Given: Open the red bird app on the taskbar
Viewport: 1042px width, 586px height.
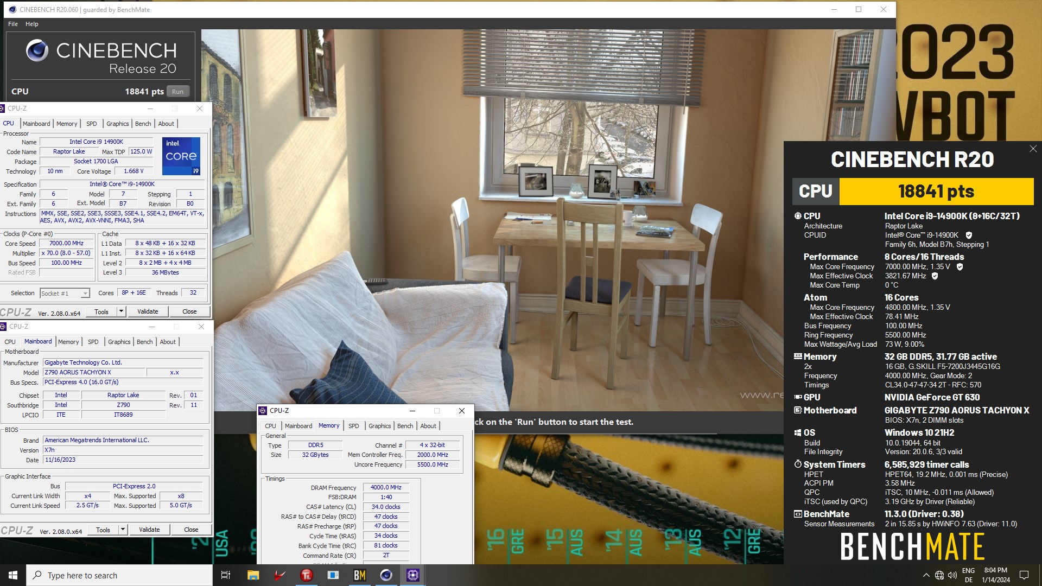Looking at the screenshot, I should click(x=279, y=575).
